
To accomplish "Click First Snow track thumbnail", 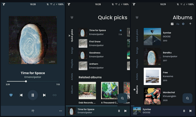I will 83,44.
